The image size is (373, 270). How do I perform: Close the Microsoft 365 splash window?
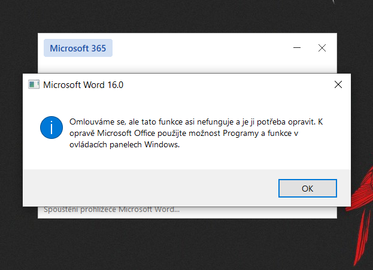[322, 48]
